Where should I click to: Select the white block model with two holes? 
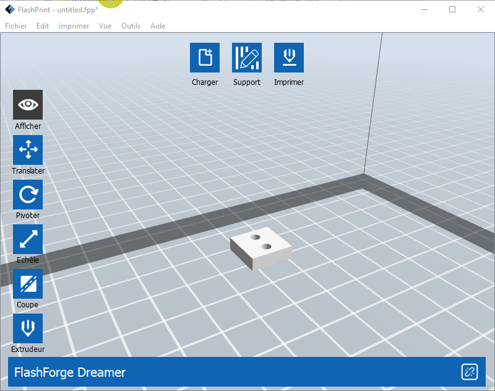pyautogui.click(x=260, y=248)
